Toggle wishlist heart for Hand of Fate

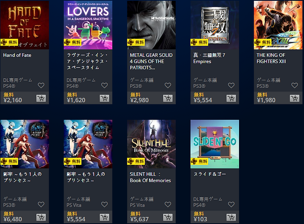(41, 85)
